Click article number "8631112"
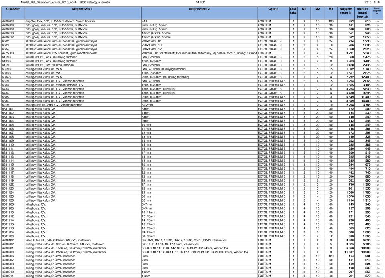 point(8,152)
